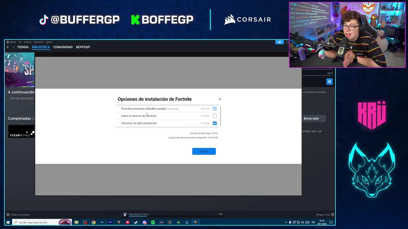
Task: Open the Productos menu
Action: (39, 42)
